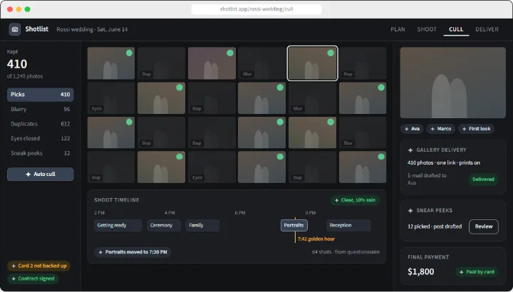
Task: Click the sparkle icon in Clear, 10% rain chip
Action: pos(336,200)
